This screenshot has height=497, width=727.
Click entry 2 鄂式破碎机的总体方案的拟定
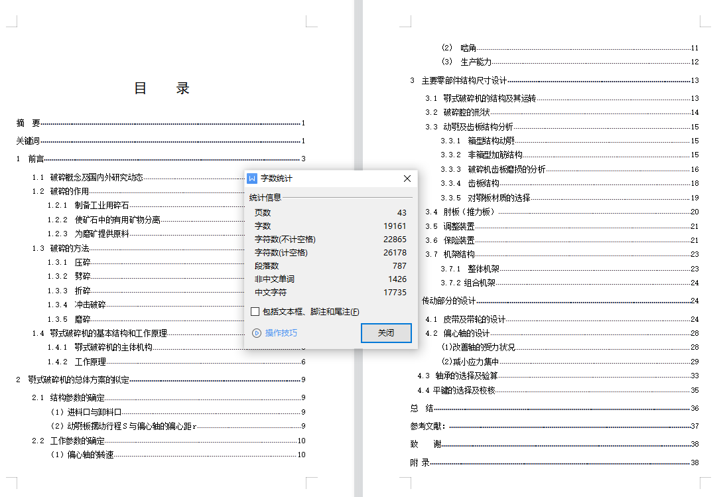tap(161, 380)
